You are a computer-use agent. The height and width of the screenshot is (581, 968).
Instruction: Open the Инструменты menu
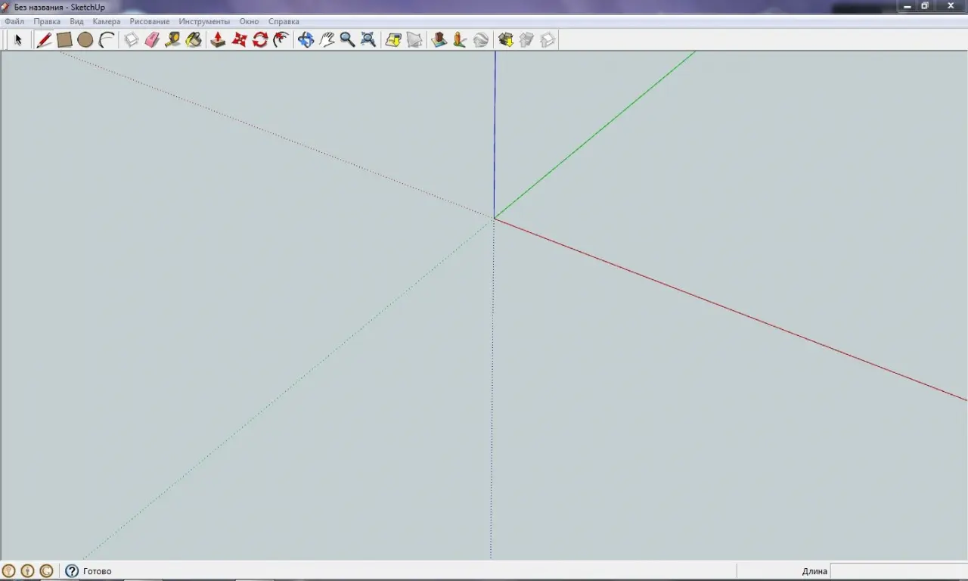[204, 22]
